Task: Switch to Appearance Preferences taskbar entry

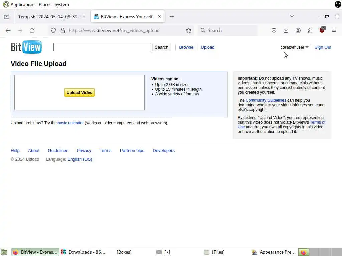Action: (274, 252)
